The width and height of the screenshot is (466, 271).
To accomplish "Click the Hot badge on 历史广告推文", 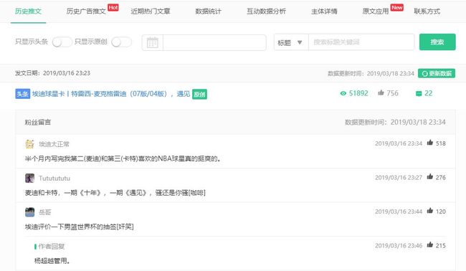I will 113,7.
